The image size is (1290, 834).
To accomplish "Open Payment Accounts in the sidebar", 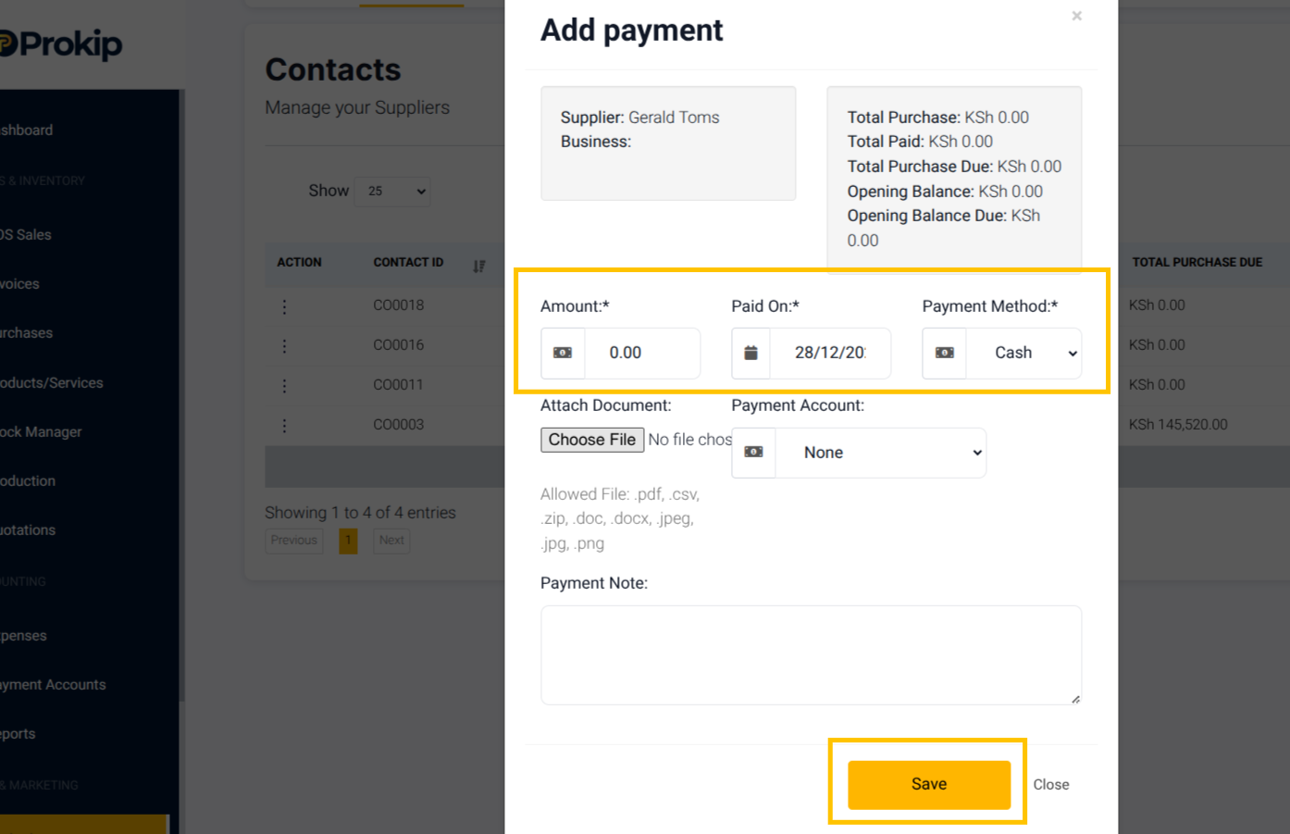I will 54,685.
